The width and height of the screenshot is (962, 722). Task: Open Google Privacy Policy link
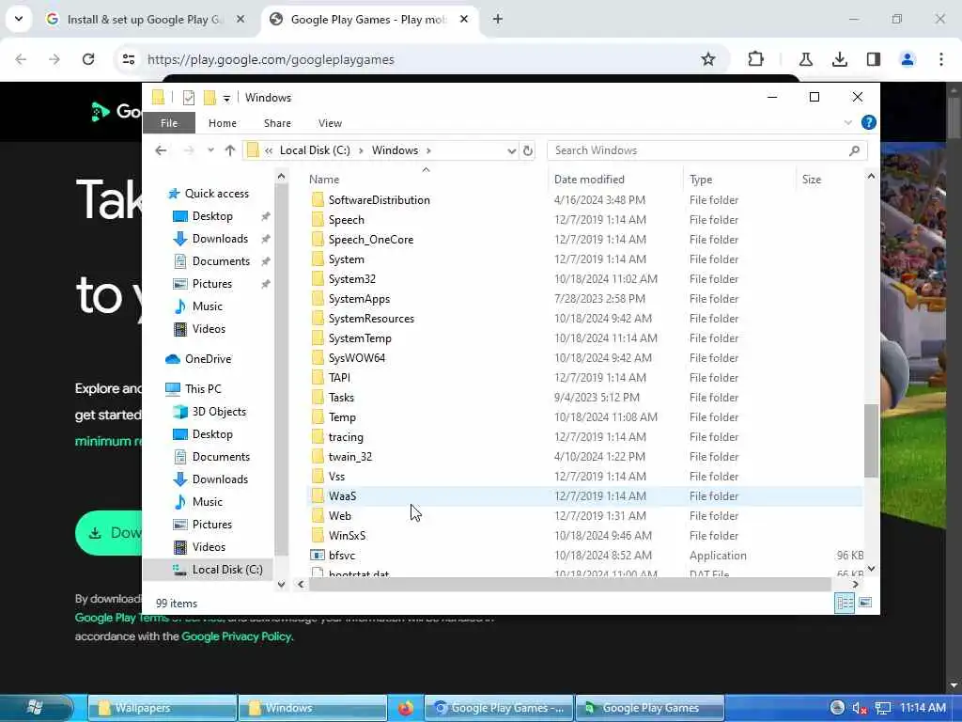click(237, 636)
